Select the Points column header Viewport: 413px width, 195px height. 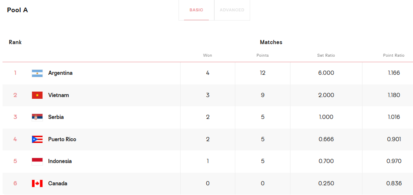pos(263,55)
